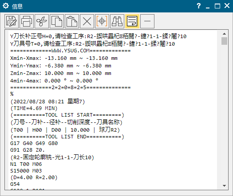Click the orange bracket crosshair icon
The image size is (233, 196).
coord(102,21)
